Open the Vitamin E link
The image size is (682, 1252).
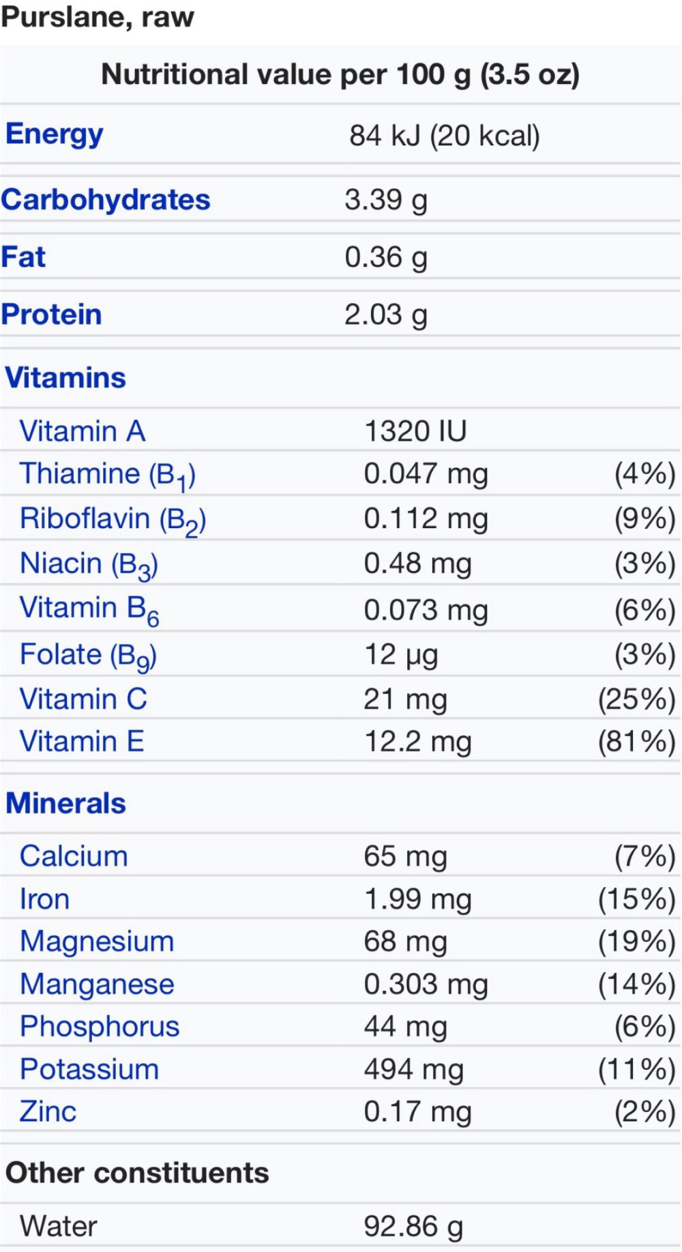(82, 742)
